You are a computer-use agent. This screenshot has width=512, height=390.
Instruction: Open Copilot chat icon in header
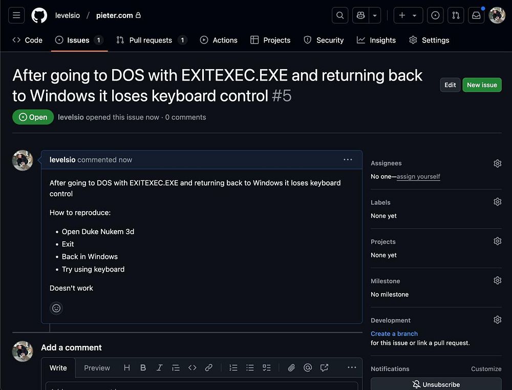(x=360, y=15)
